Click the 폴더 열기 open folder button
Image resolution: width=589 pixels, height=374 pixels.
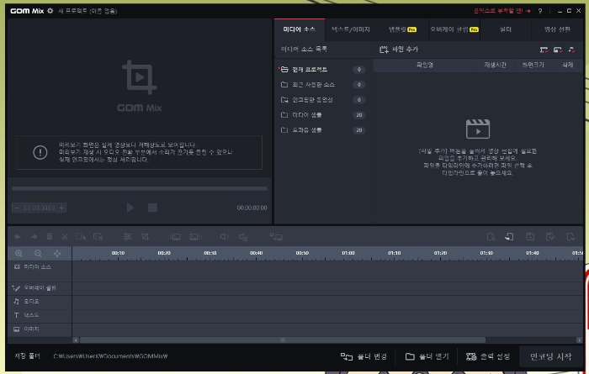tap(427, 356)
